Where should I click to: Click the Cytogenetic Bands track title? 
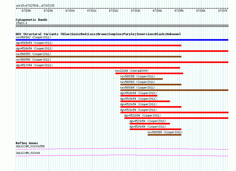coord(32,20)
